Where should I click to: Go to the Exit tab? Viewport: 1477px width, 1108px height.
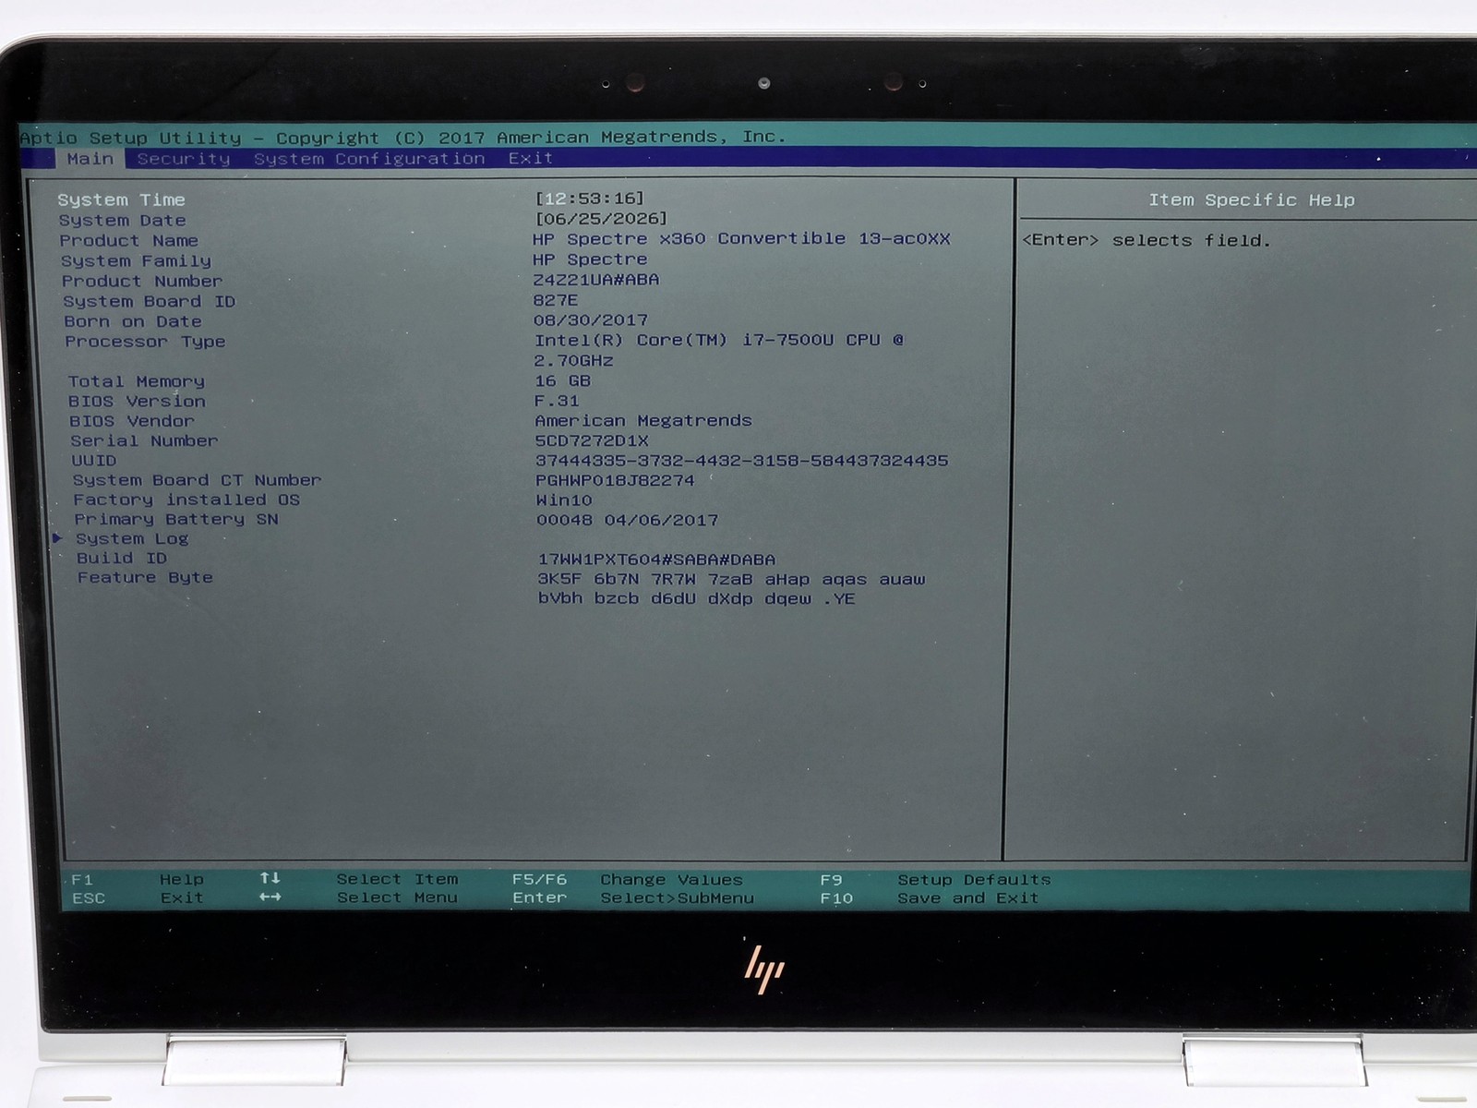point(531,158)
